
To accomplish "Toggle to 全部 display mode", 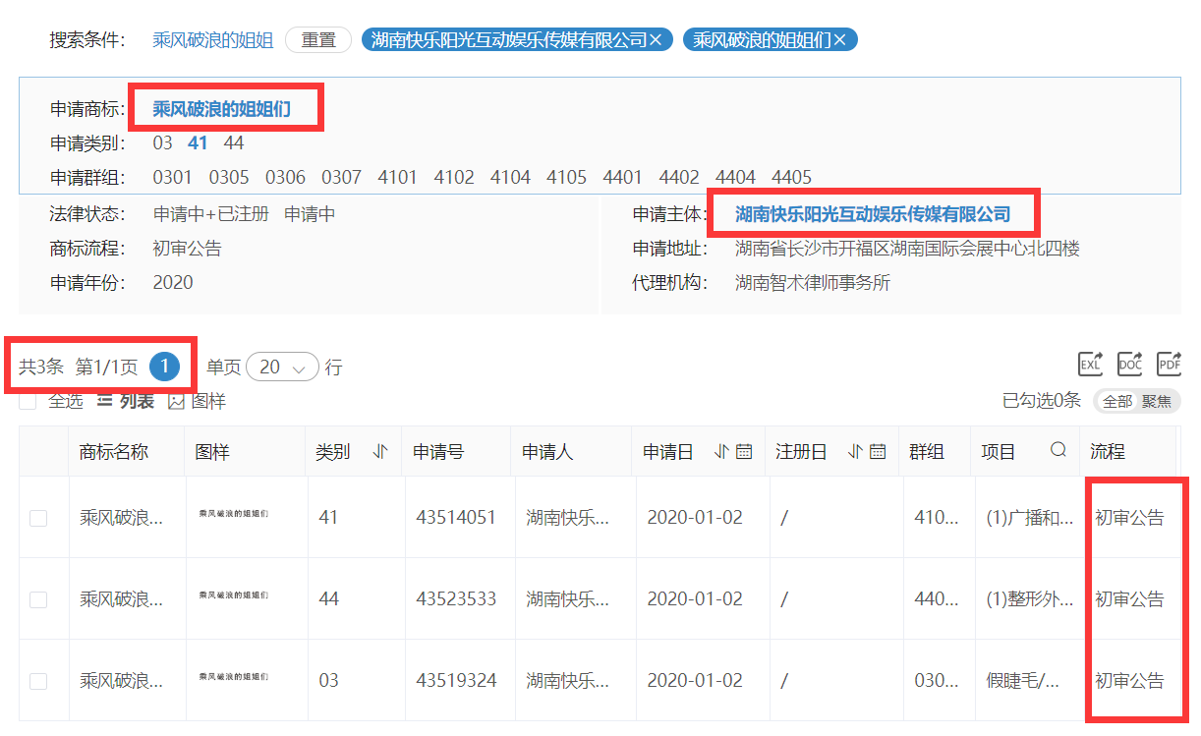I will pos(1116,401).
